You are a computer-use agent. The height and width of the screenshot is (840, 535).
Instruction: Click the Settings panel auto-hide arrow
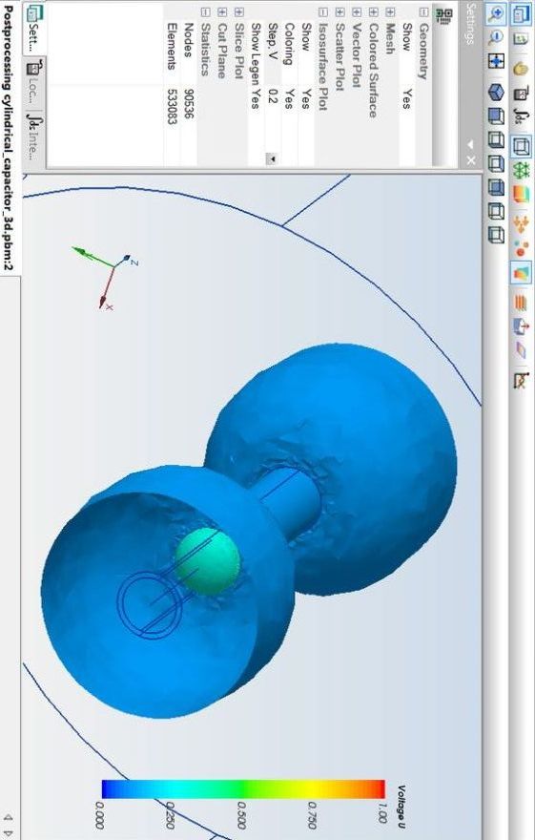[471, 145]
